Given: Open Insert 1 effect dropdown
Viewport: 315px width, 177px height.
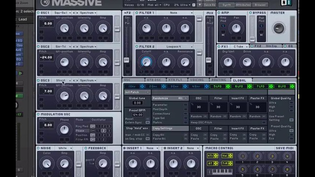Looking at the screenshot, I should (152, 148).
